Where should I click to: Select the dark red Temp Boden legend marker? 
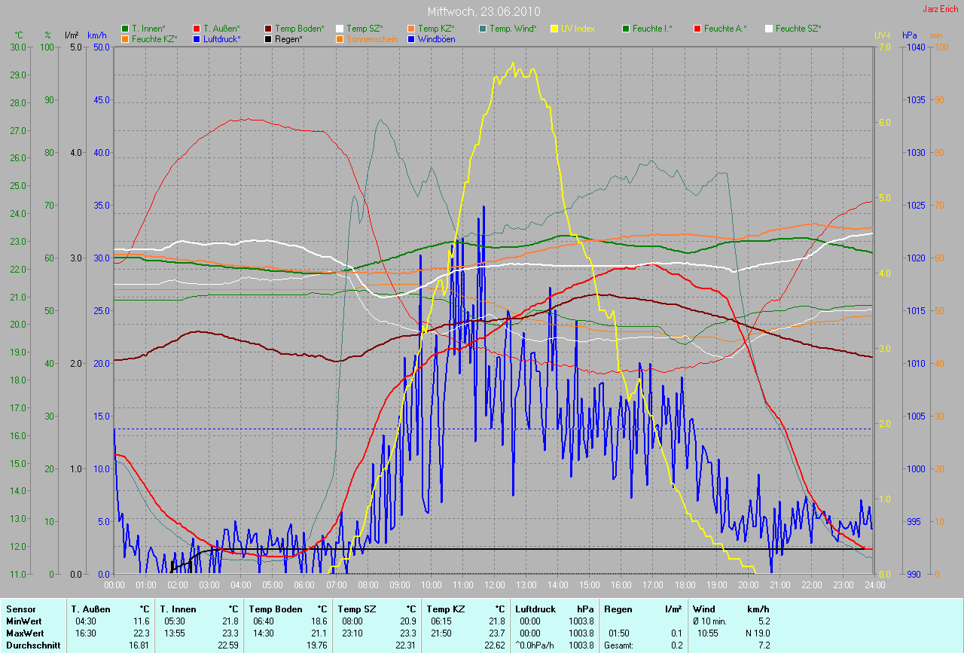coord(268,29)
